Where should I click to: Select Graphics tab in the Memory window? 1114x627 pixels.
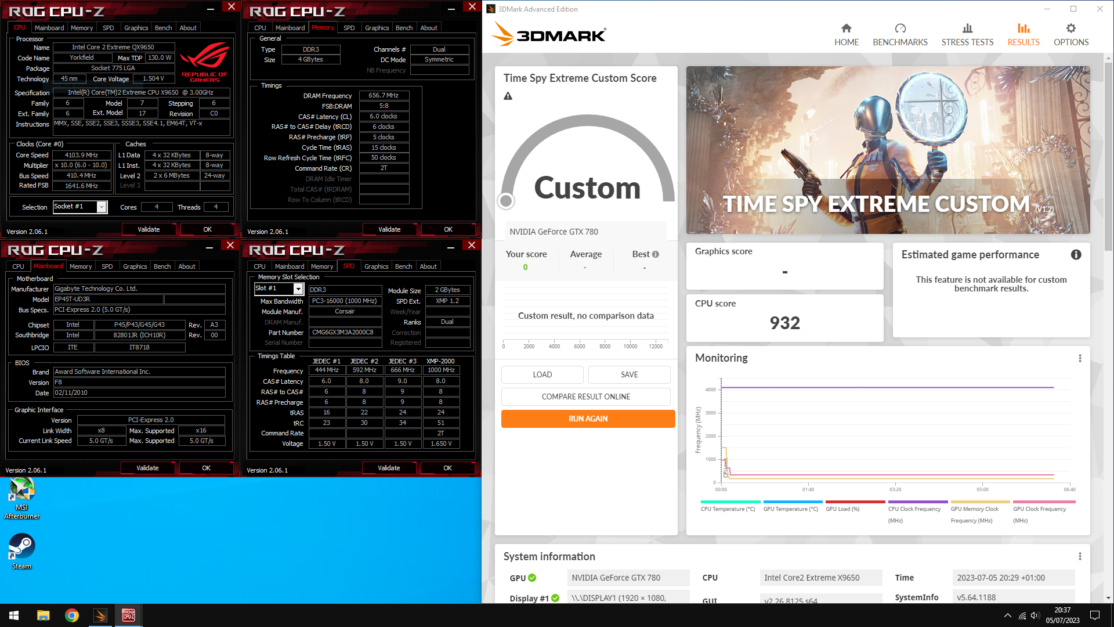pyautogui.click(x=377, y=28)
